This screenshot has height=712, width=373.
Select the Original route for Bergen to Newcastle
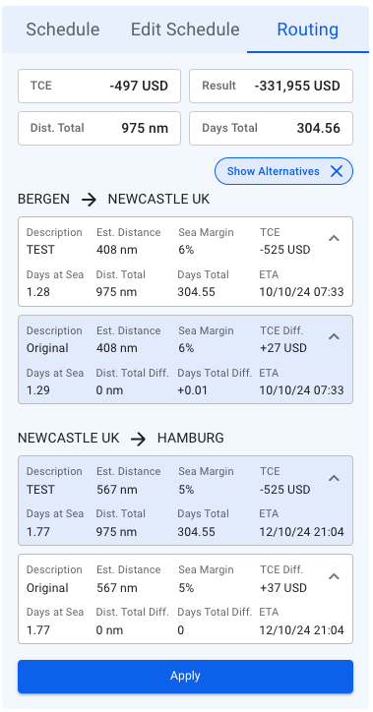point(185,360)
